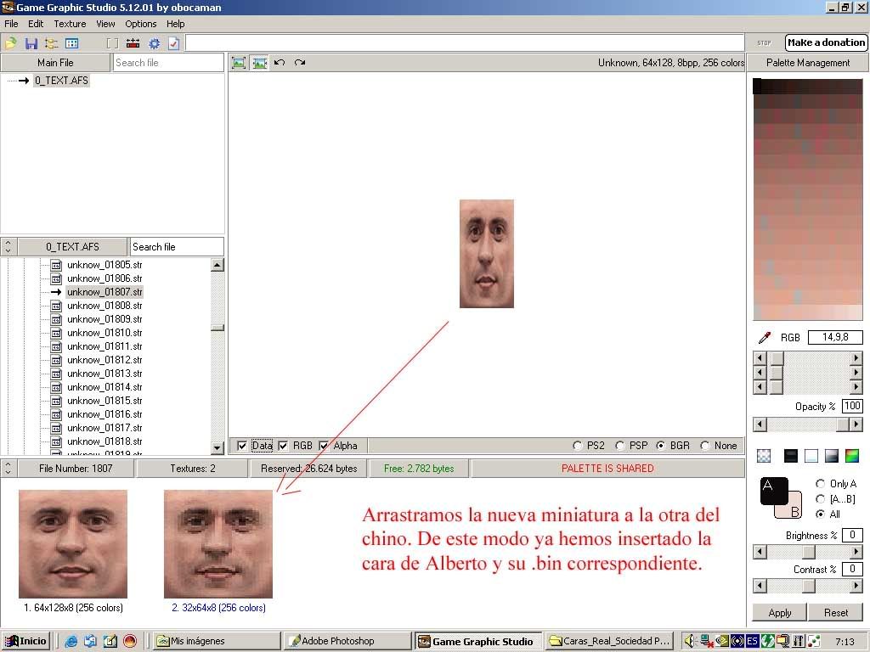This screenshot has height=652, width=870.
Task: Toggle the RGB checkbox under the canvas
Action: (283, 446)
